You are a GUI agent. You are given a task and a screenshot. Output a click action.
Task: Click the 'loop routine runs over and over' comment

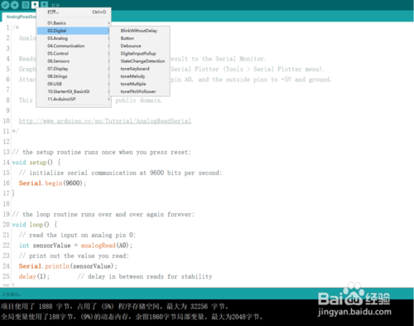click(103, 214)
